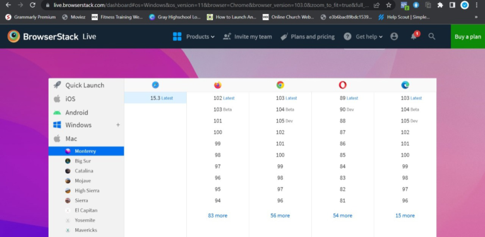
Task: Open the Fitness Training bookmark
Action: pyautogui.click(x=117, y=17)
